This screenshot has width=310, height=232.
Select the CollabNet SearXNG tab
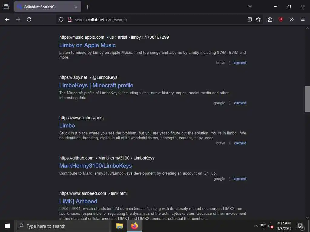click(48, 7)
